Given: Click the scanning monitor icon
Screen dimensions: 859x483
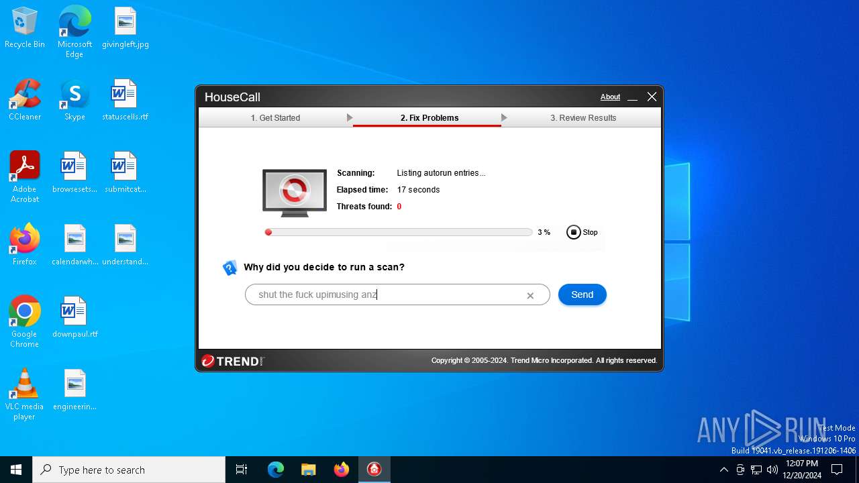Looking at the screenshot, I should tap(294, 193).
